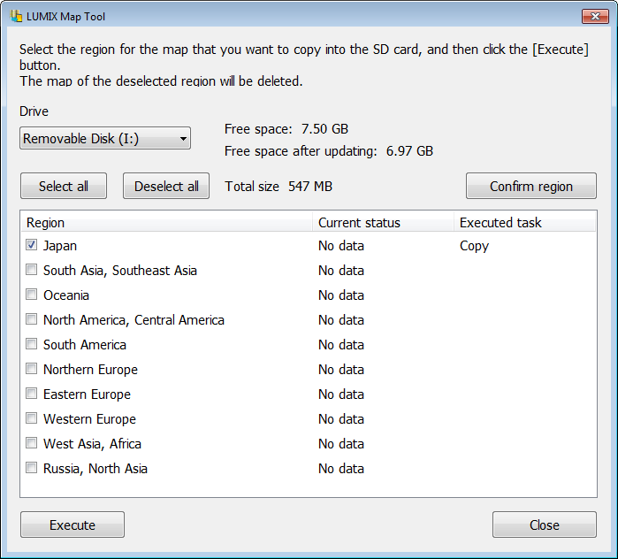
Task: Enable the Oceania region checkbox
Action: pos(32,295)
